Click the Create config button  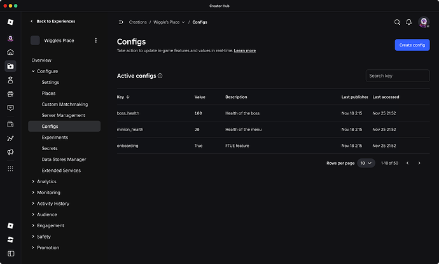pos(412,45)
